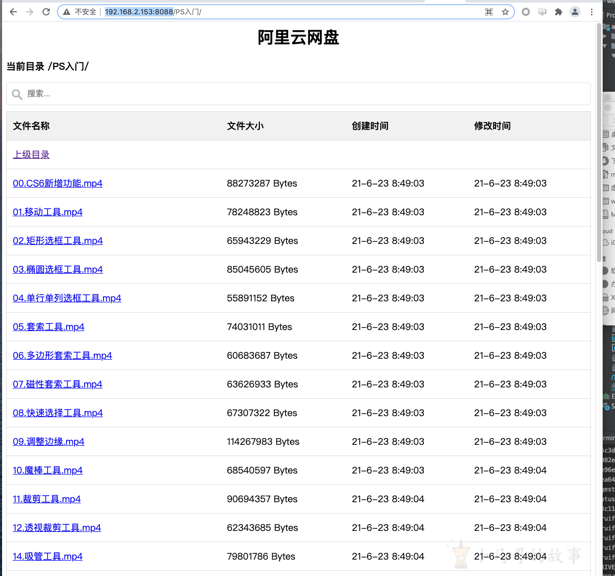Viewport: 615px width, 576px height.
Task: Click the page's vertical scrollbar
Action: 599,143
